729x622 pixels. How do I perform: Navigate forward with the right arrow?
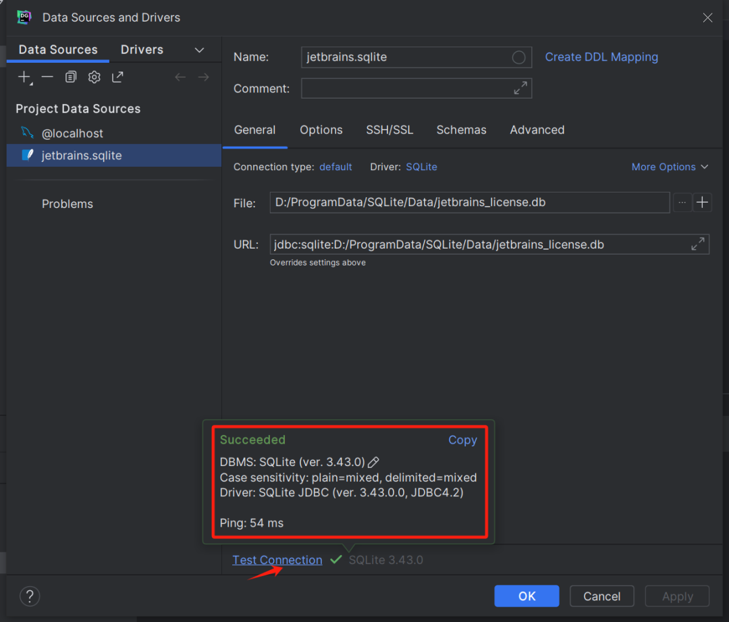click(x=203, y=77)
